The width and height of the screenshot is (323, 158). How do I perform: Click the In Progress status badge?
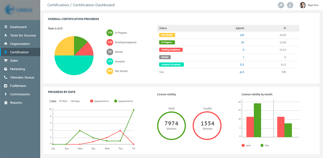tap(167, 42)
